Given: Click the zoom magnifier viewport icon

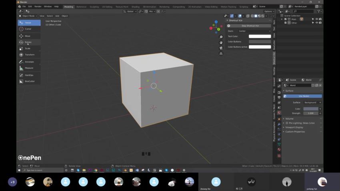Looking at the screenshot, I should pos(221,37).
